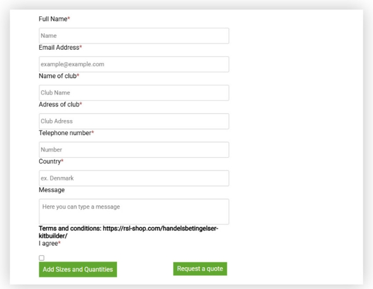
Task: Click the Country field showing 'ex. Denmark'
Action: tap(133, 178)
